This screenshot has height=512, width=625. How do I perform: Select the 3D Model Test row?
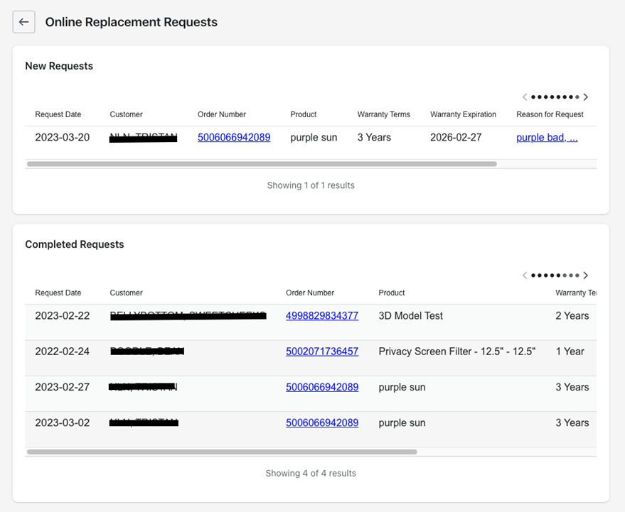tap(411, 316)
